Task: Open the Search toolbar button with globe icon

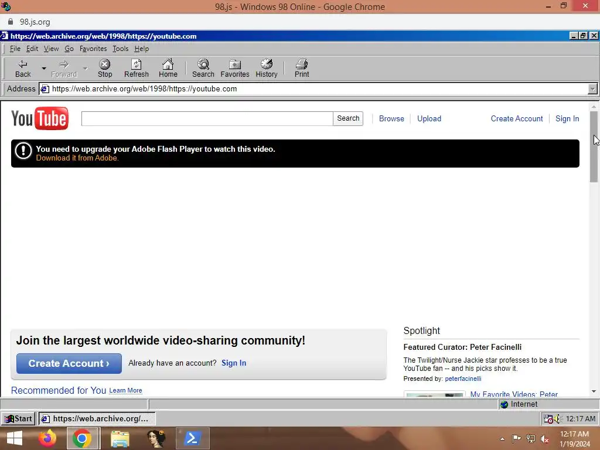Action: [x=203, y=69]
